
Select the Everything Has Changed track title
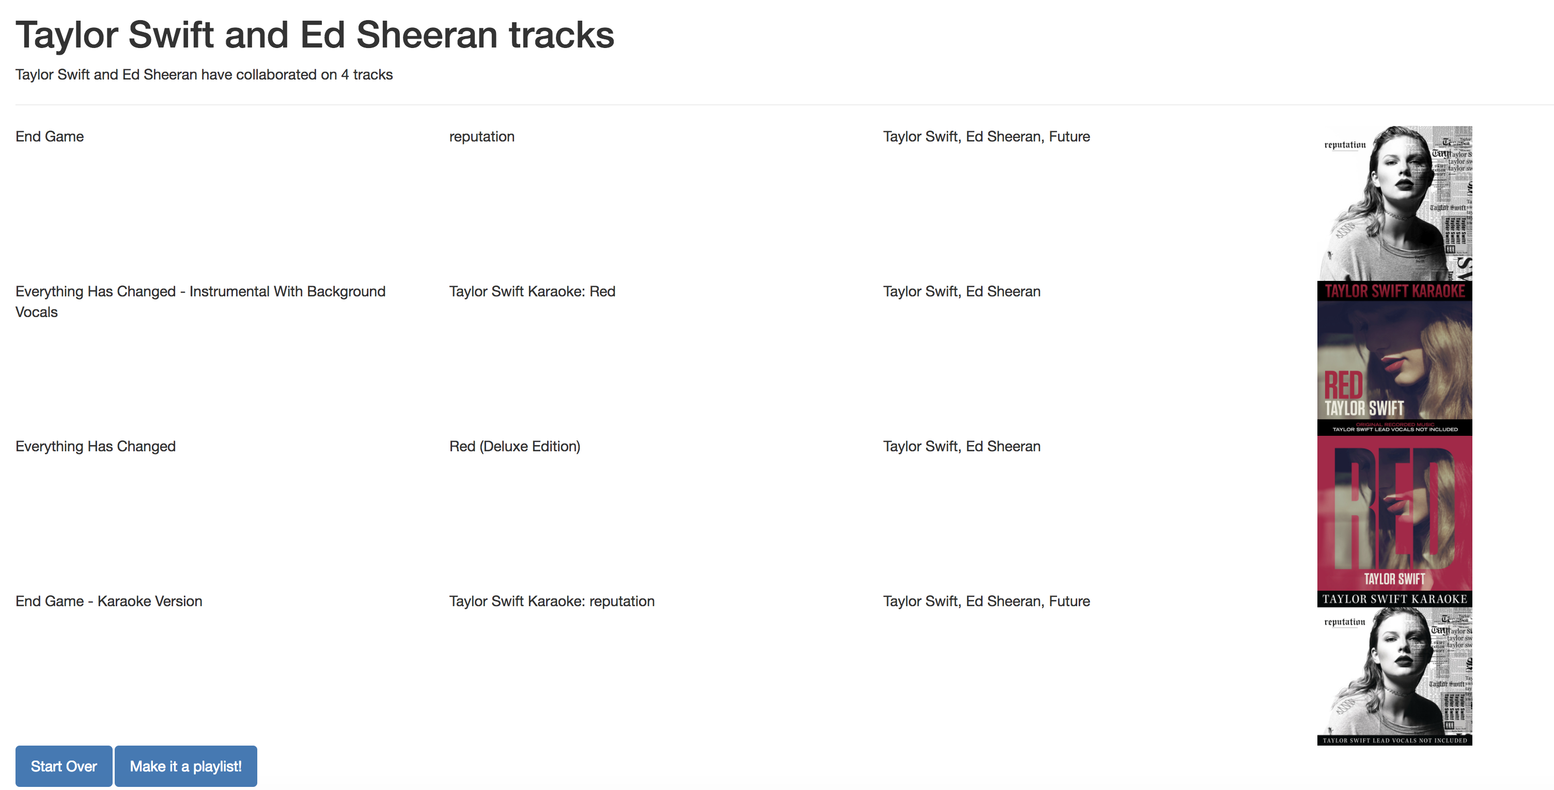coord(95,446)
